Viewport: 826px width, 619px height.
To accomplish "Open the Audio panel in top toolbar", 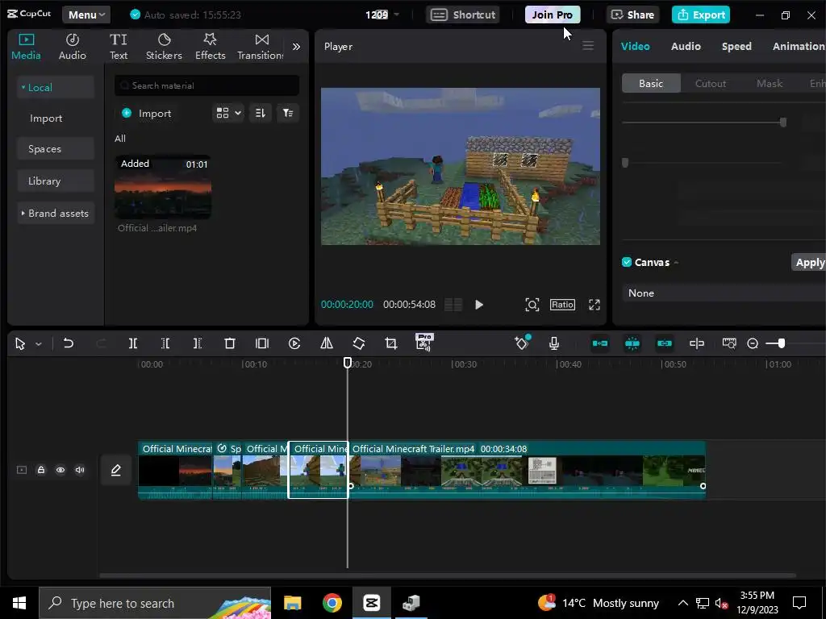I will [x=72, y=46].
